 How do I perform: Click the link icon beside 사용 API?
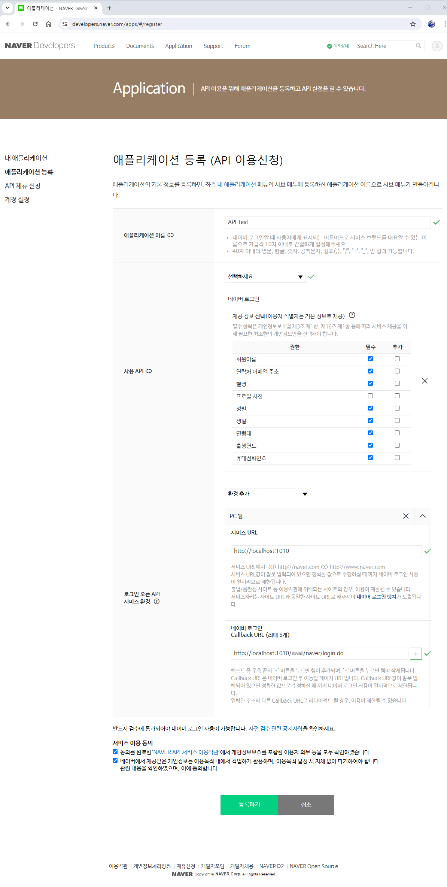(x=149, y=371)
